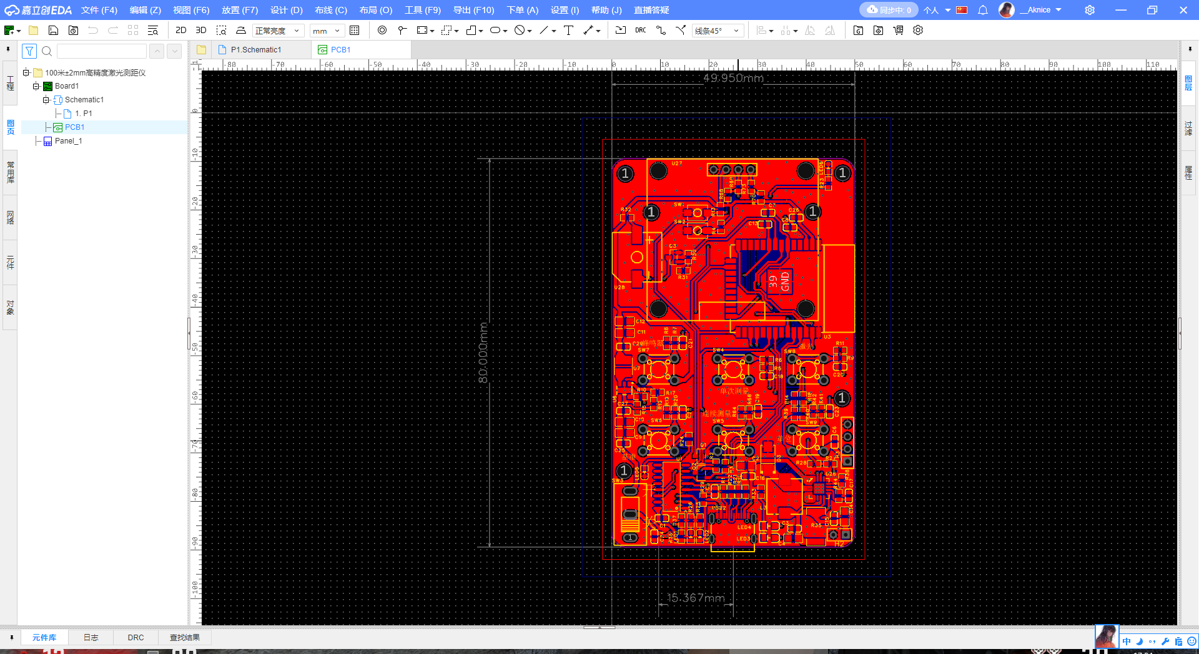This screenshot has height=654, width=1199.
Task: Pin the left panel using pushpin
Action: [x=8, y=49]
